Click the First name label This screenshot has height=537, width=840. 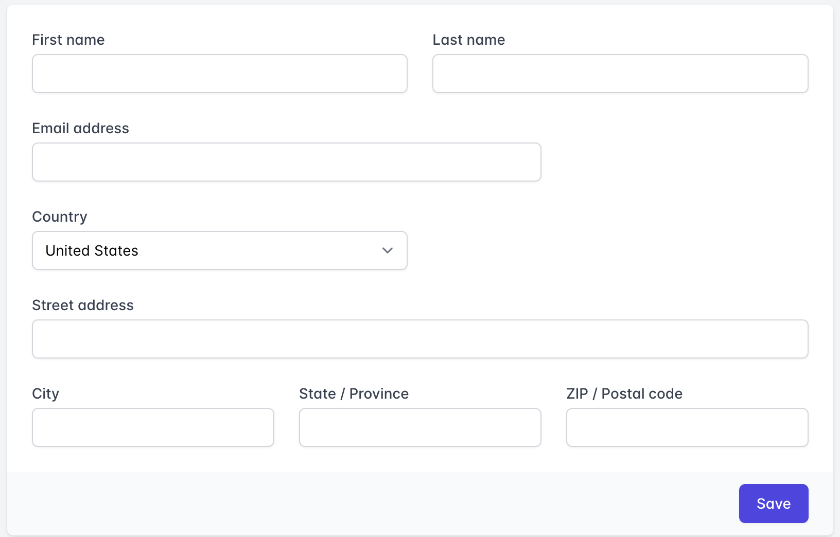(x=68, y=40)
